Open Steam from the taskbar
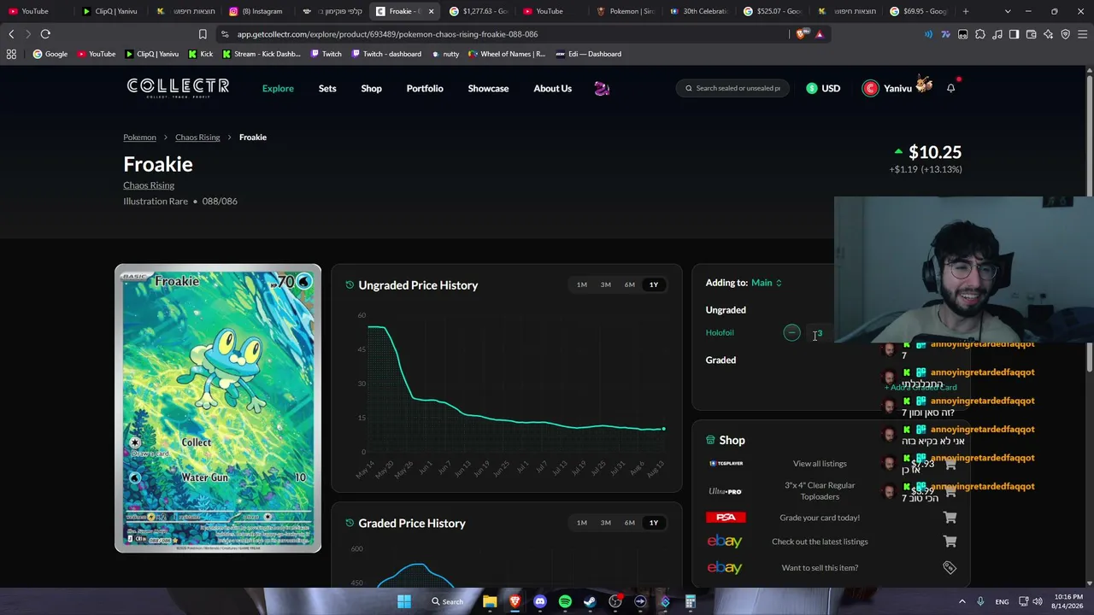 [590, 601]
